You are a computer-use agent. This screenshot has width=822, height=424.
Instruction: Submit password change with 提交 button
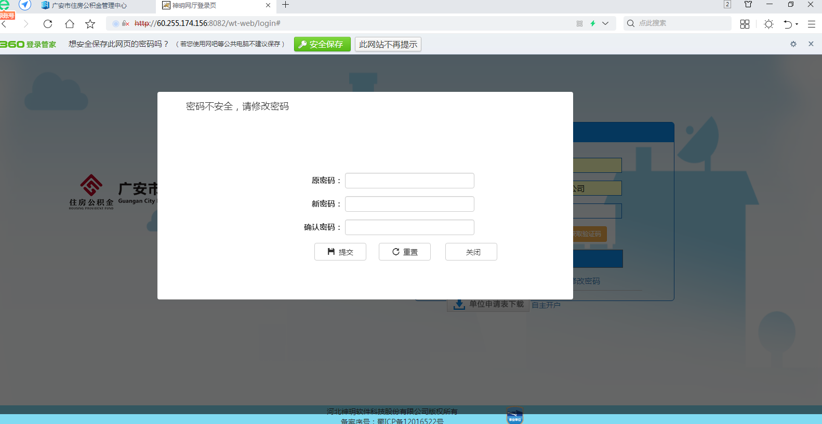(x=340, y=252)
